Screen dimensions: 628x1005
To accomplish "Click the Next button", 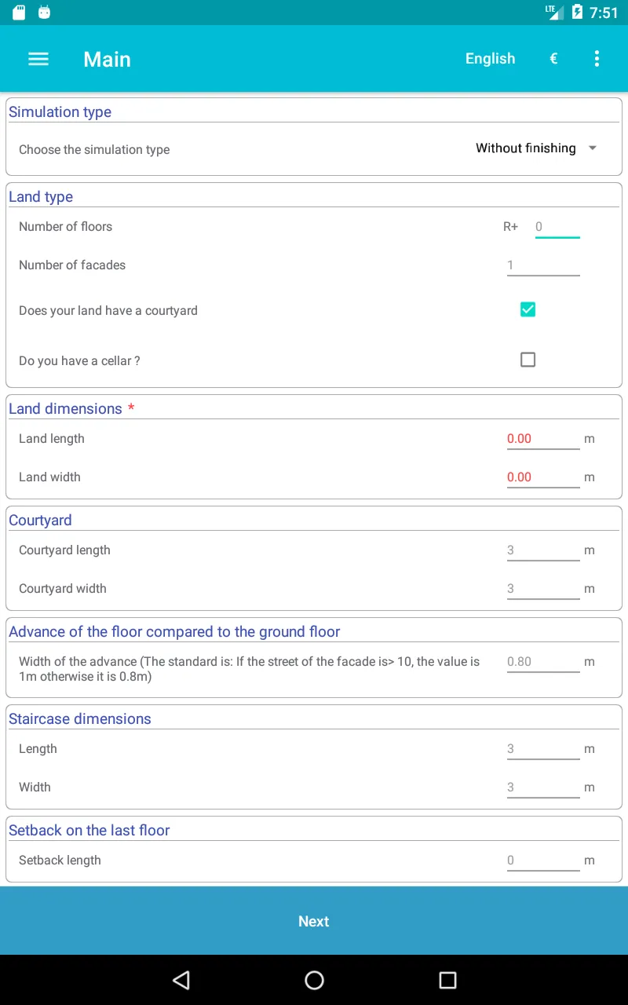I will pyautogui.click(x=314, y=921).
